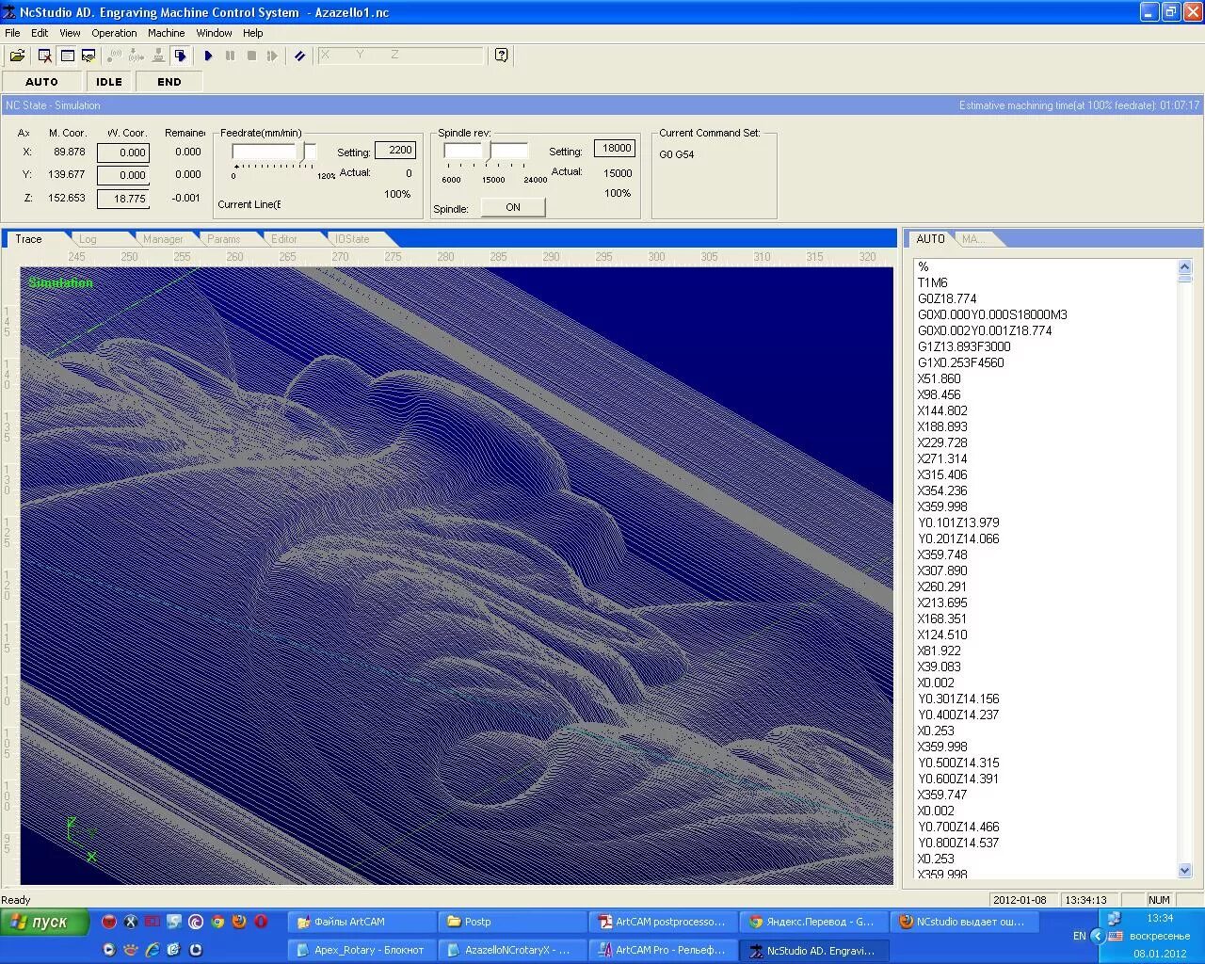This screenshot has width=1205, height=964.
Task: Expand hidden tray icons arrow
Action: tap(1097, 936)
